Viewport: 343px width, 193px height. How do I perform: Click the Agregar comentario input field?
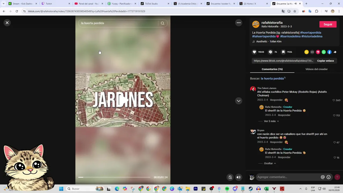point(288,177)
